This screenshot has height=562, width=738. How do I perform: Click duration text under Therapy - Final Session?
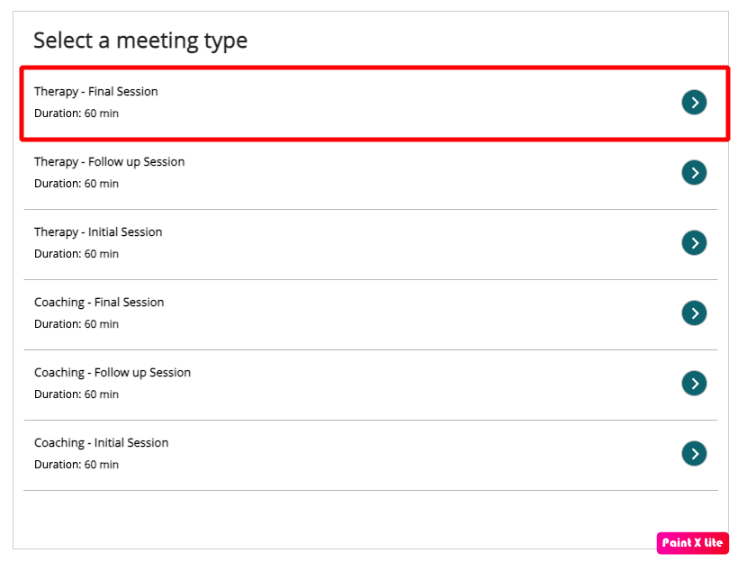[76, 113]
